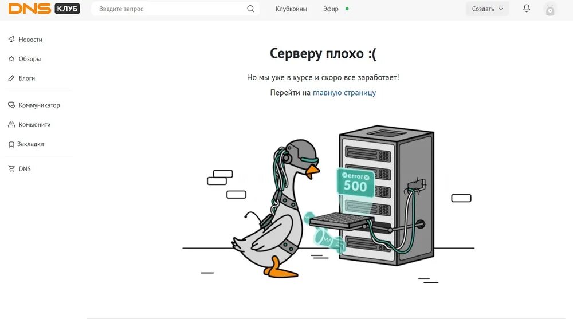Follow the главную страницу link
573x319 pixels.
click(x=344, y=93)
